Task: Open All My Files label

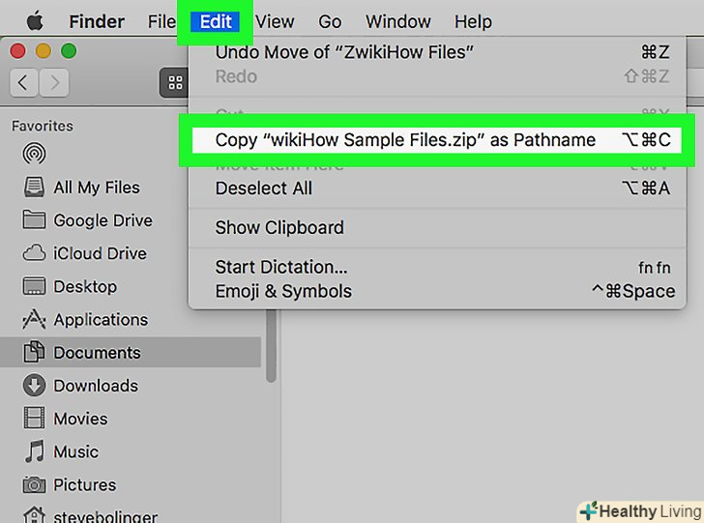Action: click(x=97, y=188)
